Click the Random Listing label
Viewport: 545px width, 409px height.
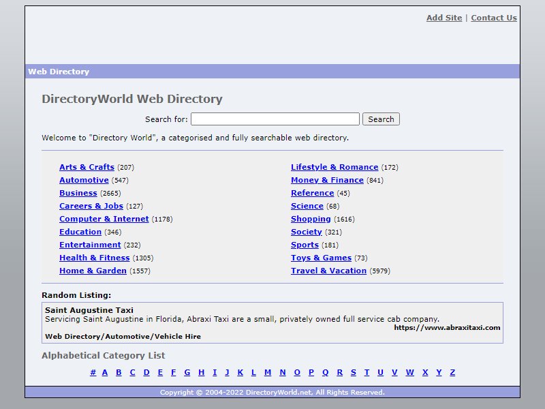(x=76, y=295)
